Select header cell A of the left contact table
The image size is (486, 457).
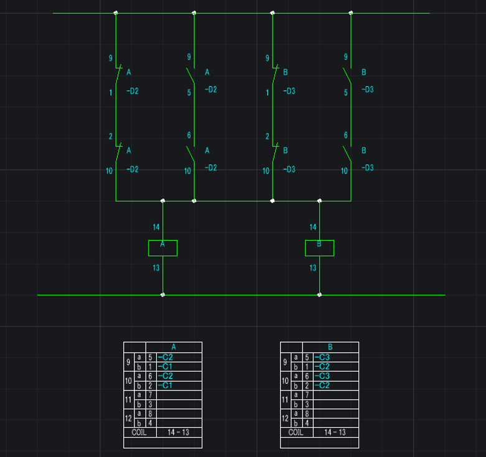[174, 347]
